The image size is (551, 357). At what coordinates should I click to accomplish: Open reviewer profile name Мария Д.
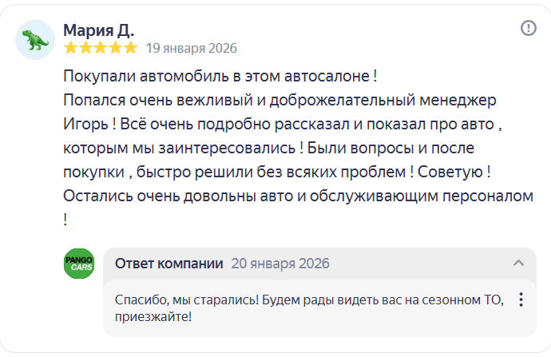coord(99,30)
